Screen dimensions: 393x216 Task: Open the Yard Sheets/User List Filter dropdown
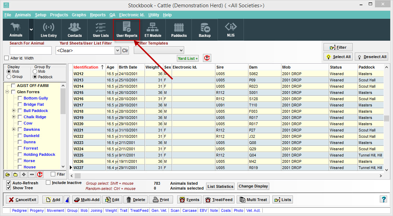[117, 50]
